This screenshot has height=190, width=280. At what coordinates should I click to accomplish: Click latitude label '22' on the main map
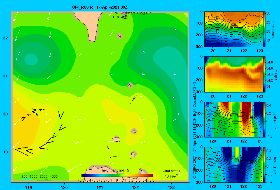pos(6,38)
